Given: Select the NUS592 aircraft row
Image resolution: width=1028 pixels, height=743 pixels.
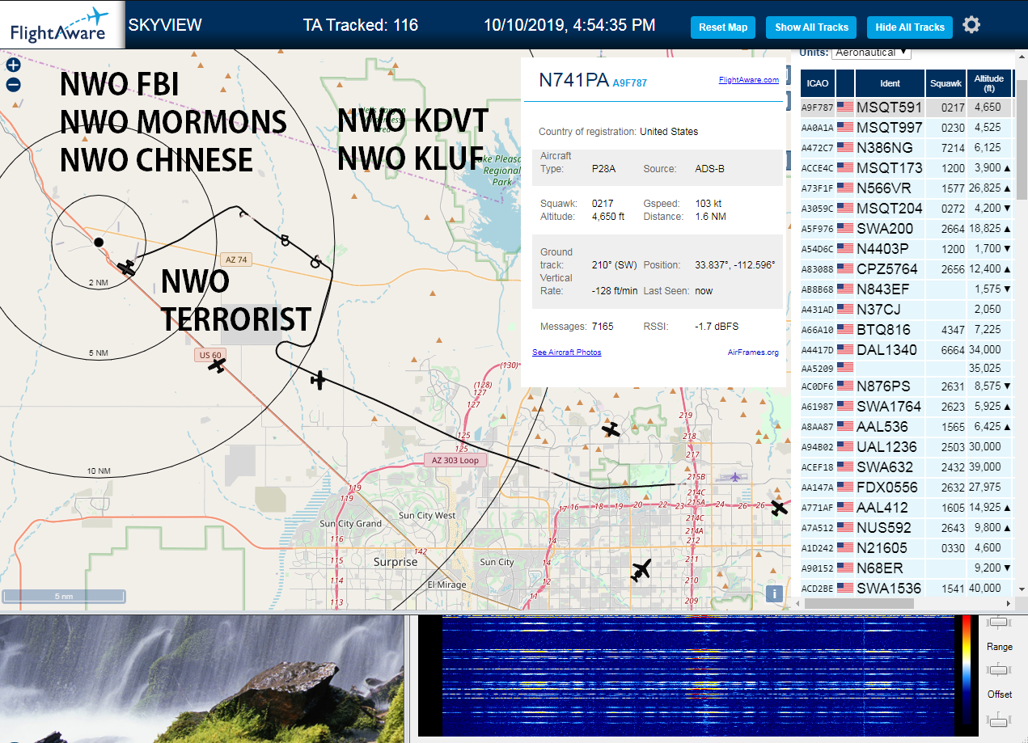Looking at the screenshot, I should (906, 527).
